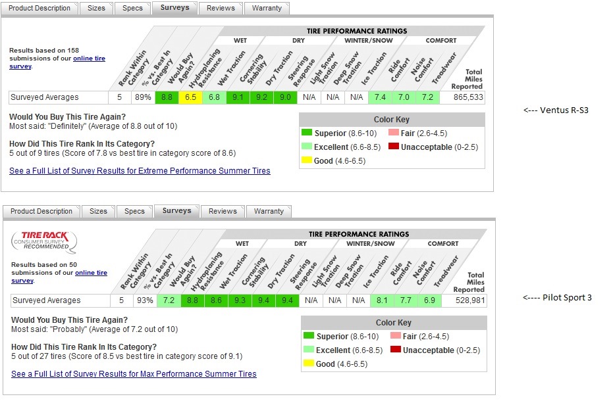Open the Sizes tab in the Ventus R-S3 panel
Image resolution: width=613 pixels, height=403 pixels.
[x=96, y=8]
